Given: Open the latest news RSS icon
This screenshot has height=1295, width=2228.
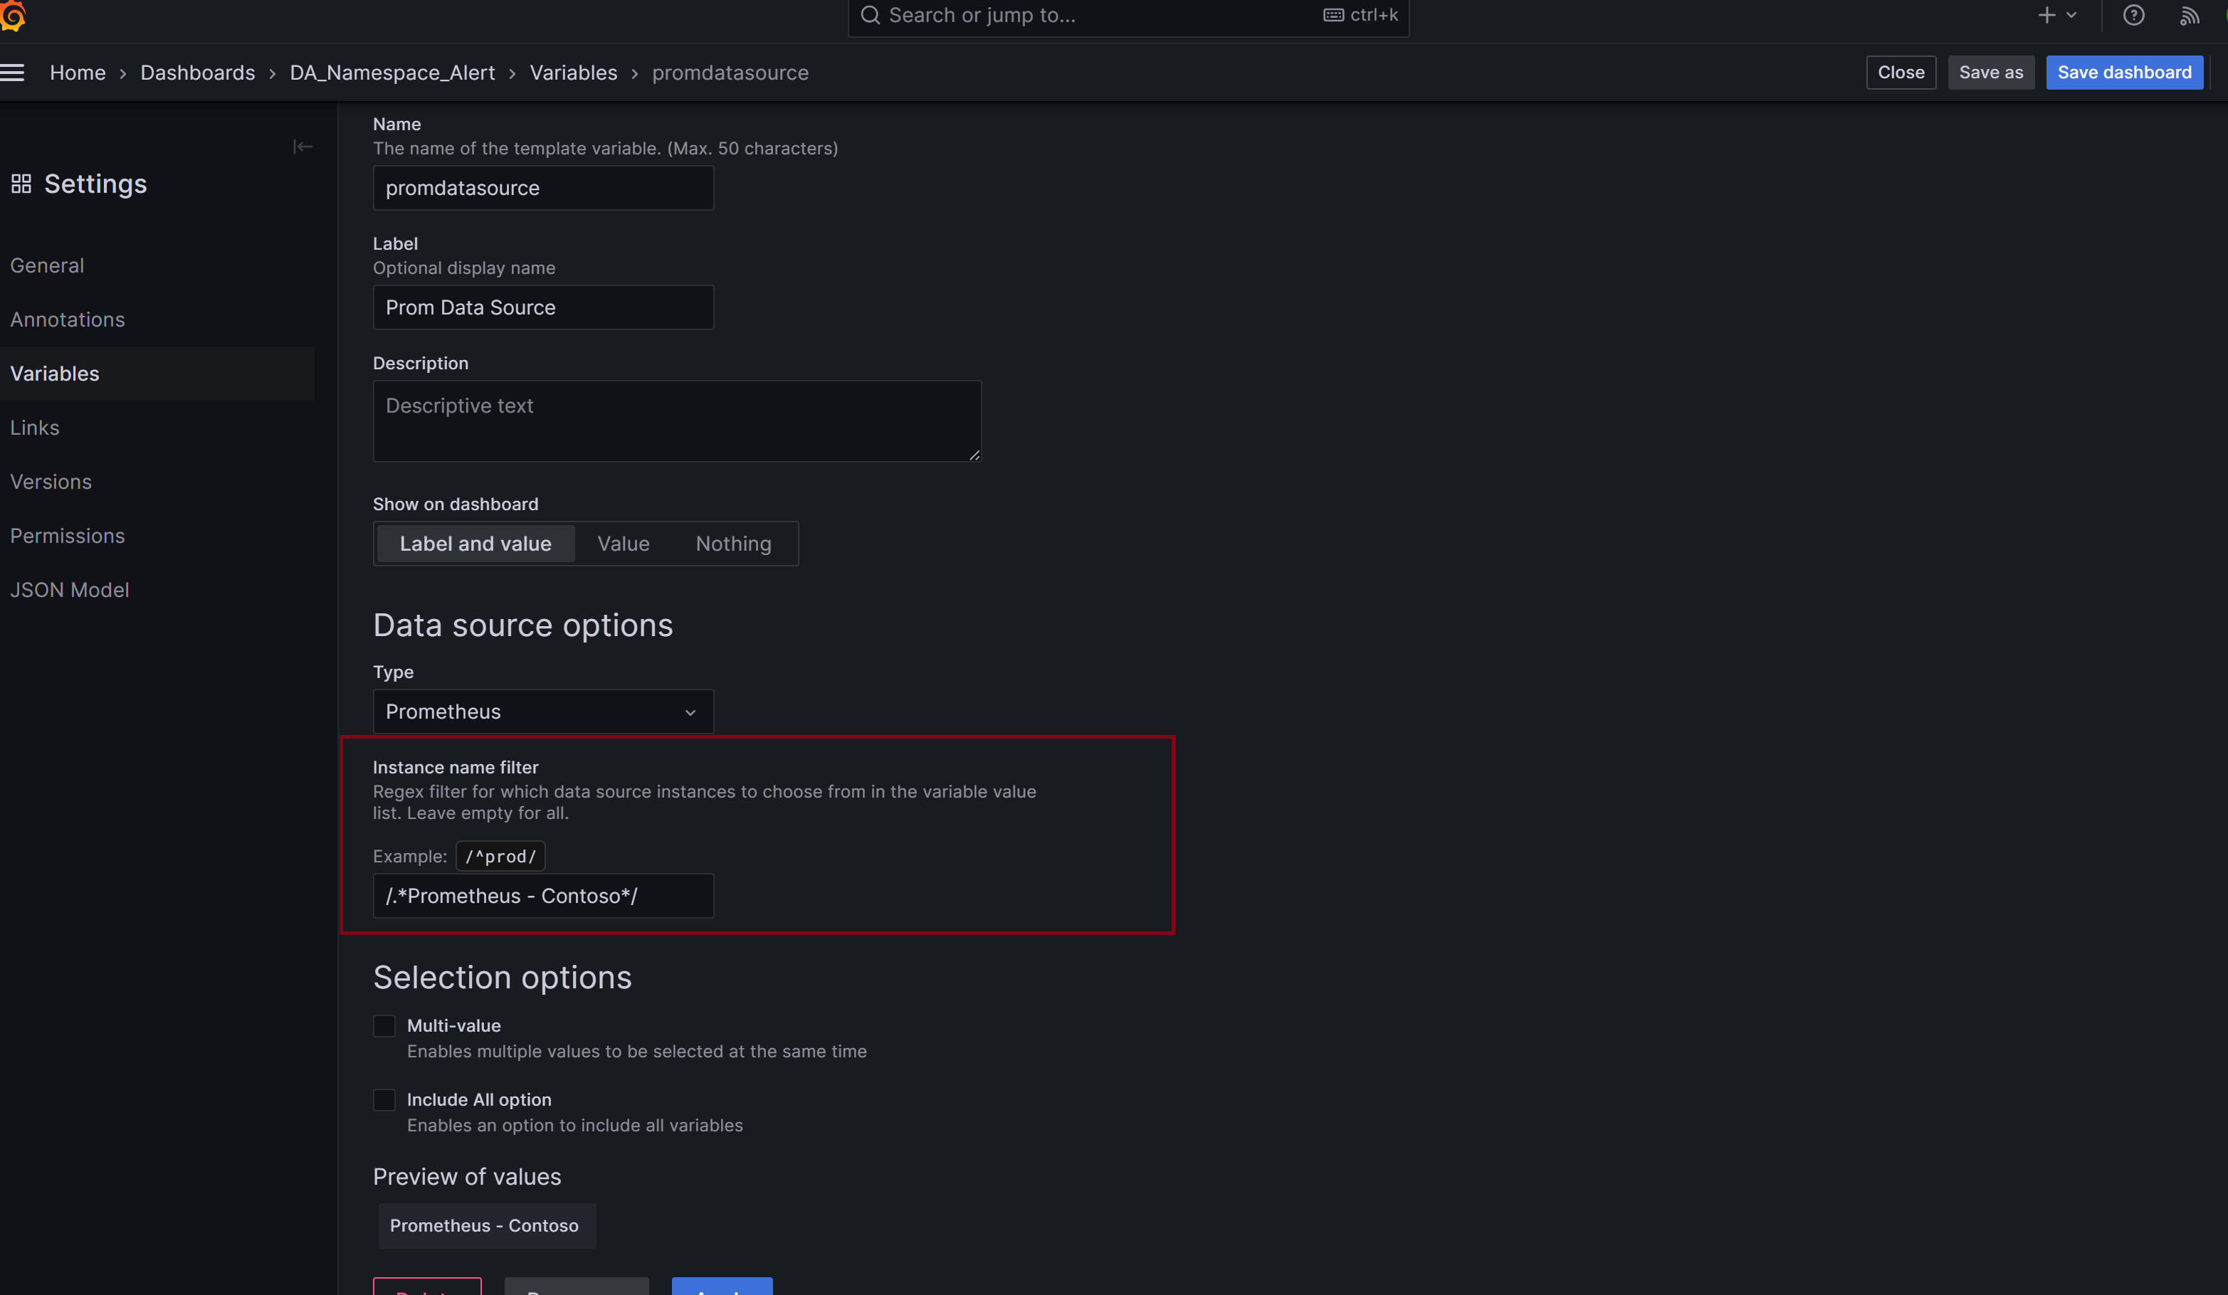Looking at the screenshot, I should [x=2189, y=15].
